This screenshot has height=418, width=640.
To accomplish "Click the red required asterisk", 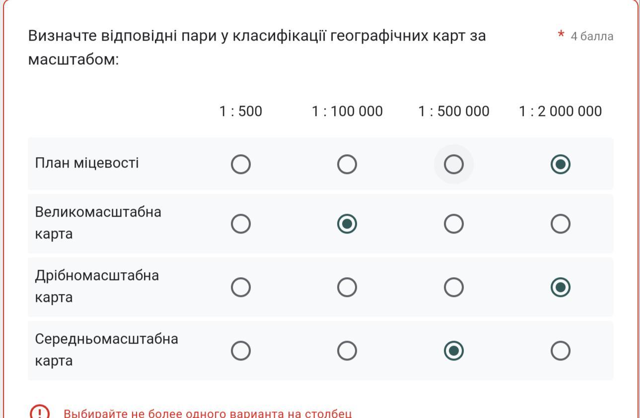I will coord(561,35).
